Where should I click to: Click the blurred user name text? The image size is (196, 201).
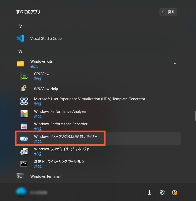[38, 192]
